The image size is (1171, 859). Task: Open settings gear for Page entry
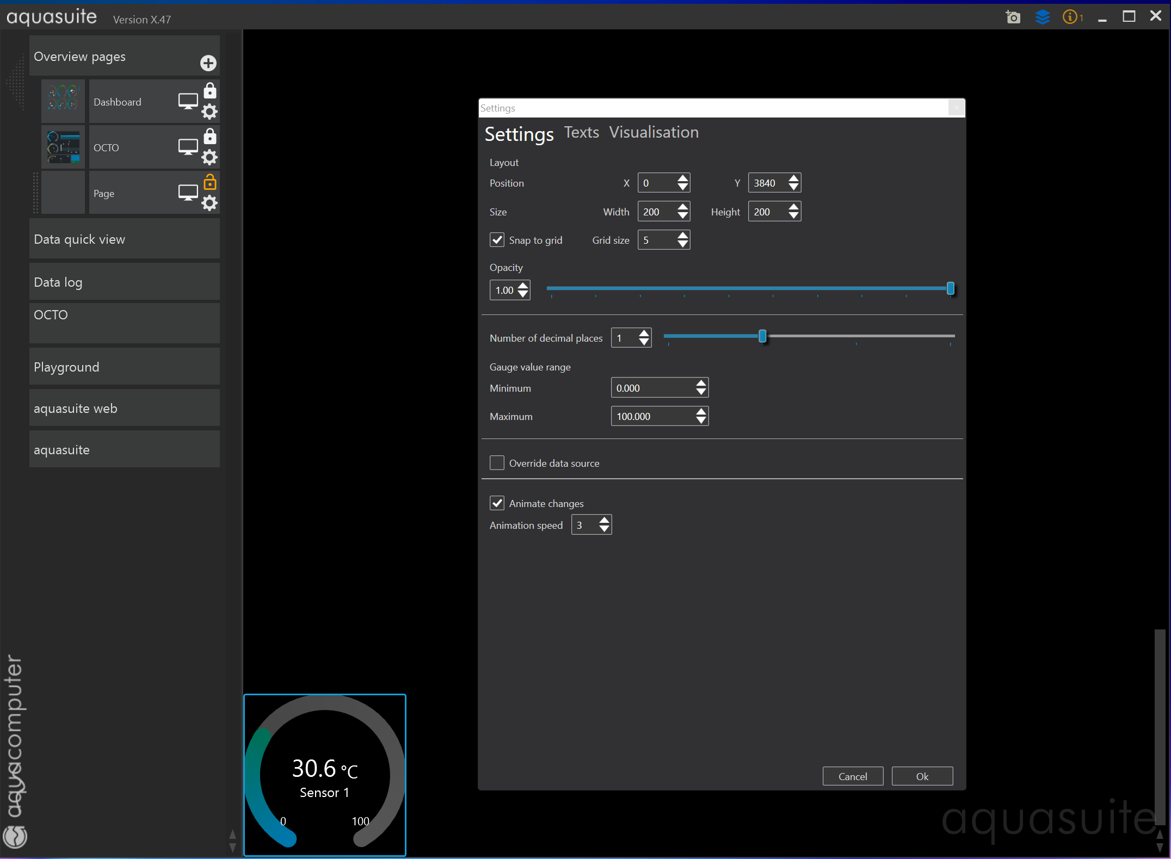(209, 203)
